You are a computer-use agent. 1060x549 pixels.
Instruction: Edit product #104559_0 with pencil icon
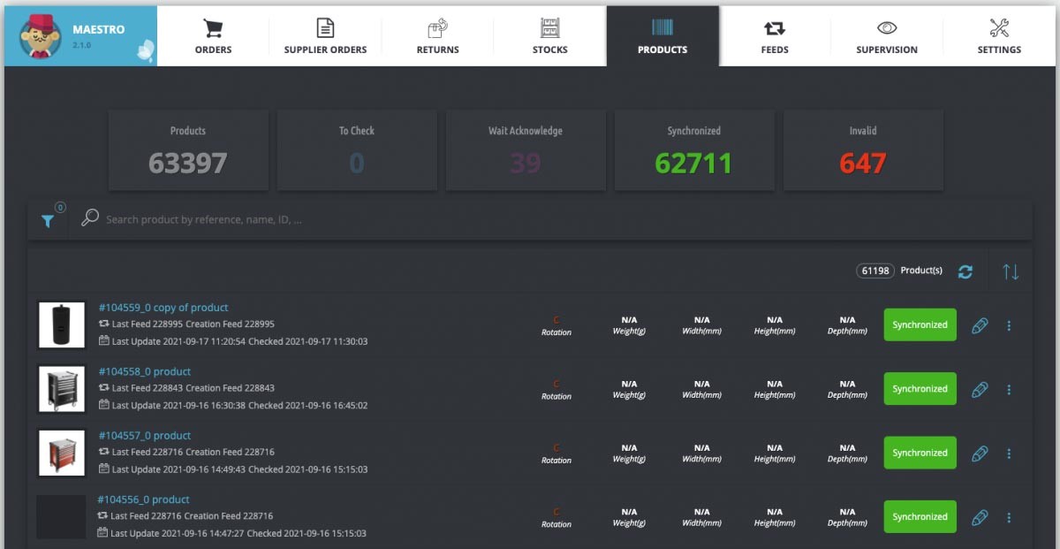pos(980,325)
